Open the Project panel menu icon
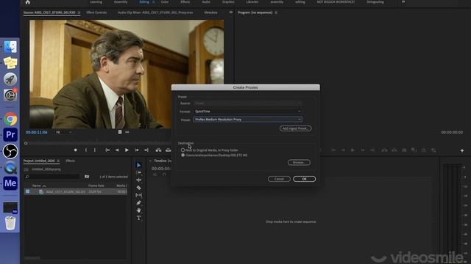The height and width of the screenshot is (264, 471). click(x=58, y=161)
